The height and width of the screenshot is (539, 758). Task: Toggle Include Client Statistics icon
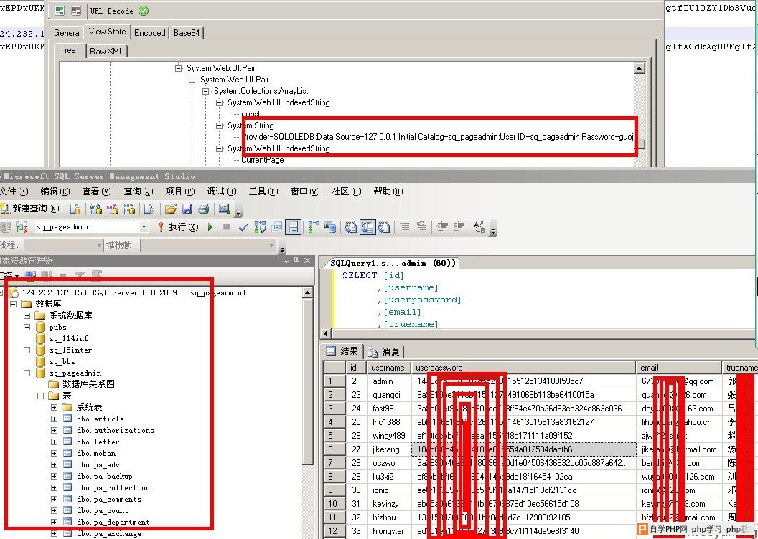(330, 226)
